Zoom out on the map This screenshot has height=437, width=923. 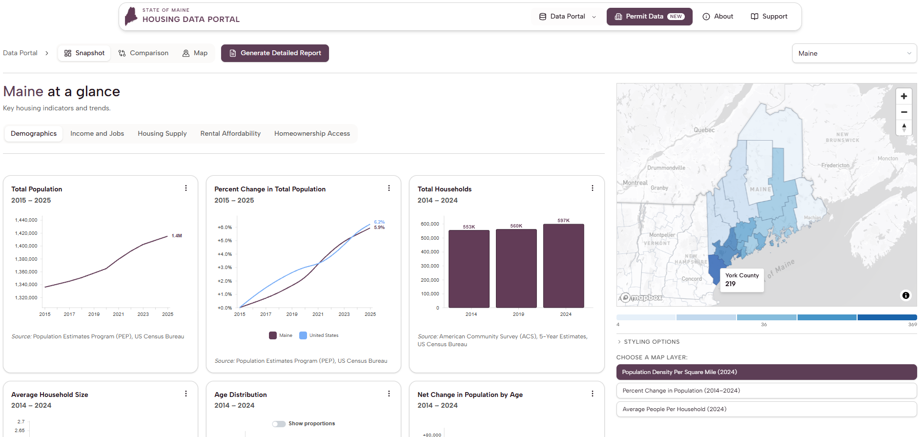pyautogui.click(x=904, y=112)
